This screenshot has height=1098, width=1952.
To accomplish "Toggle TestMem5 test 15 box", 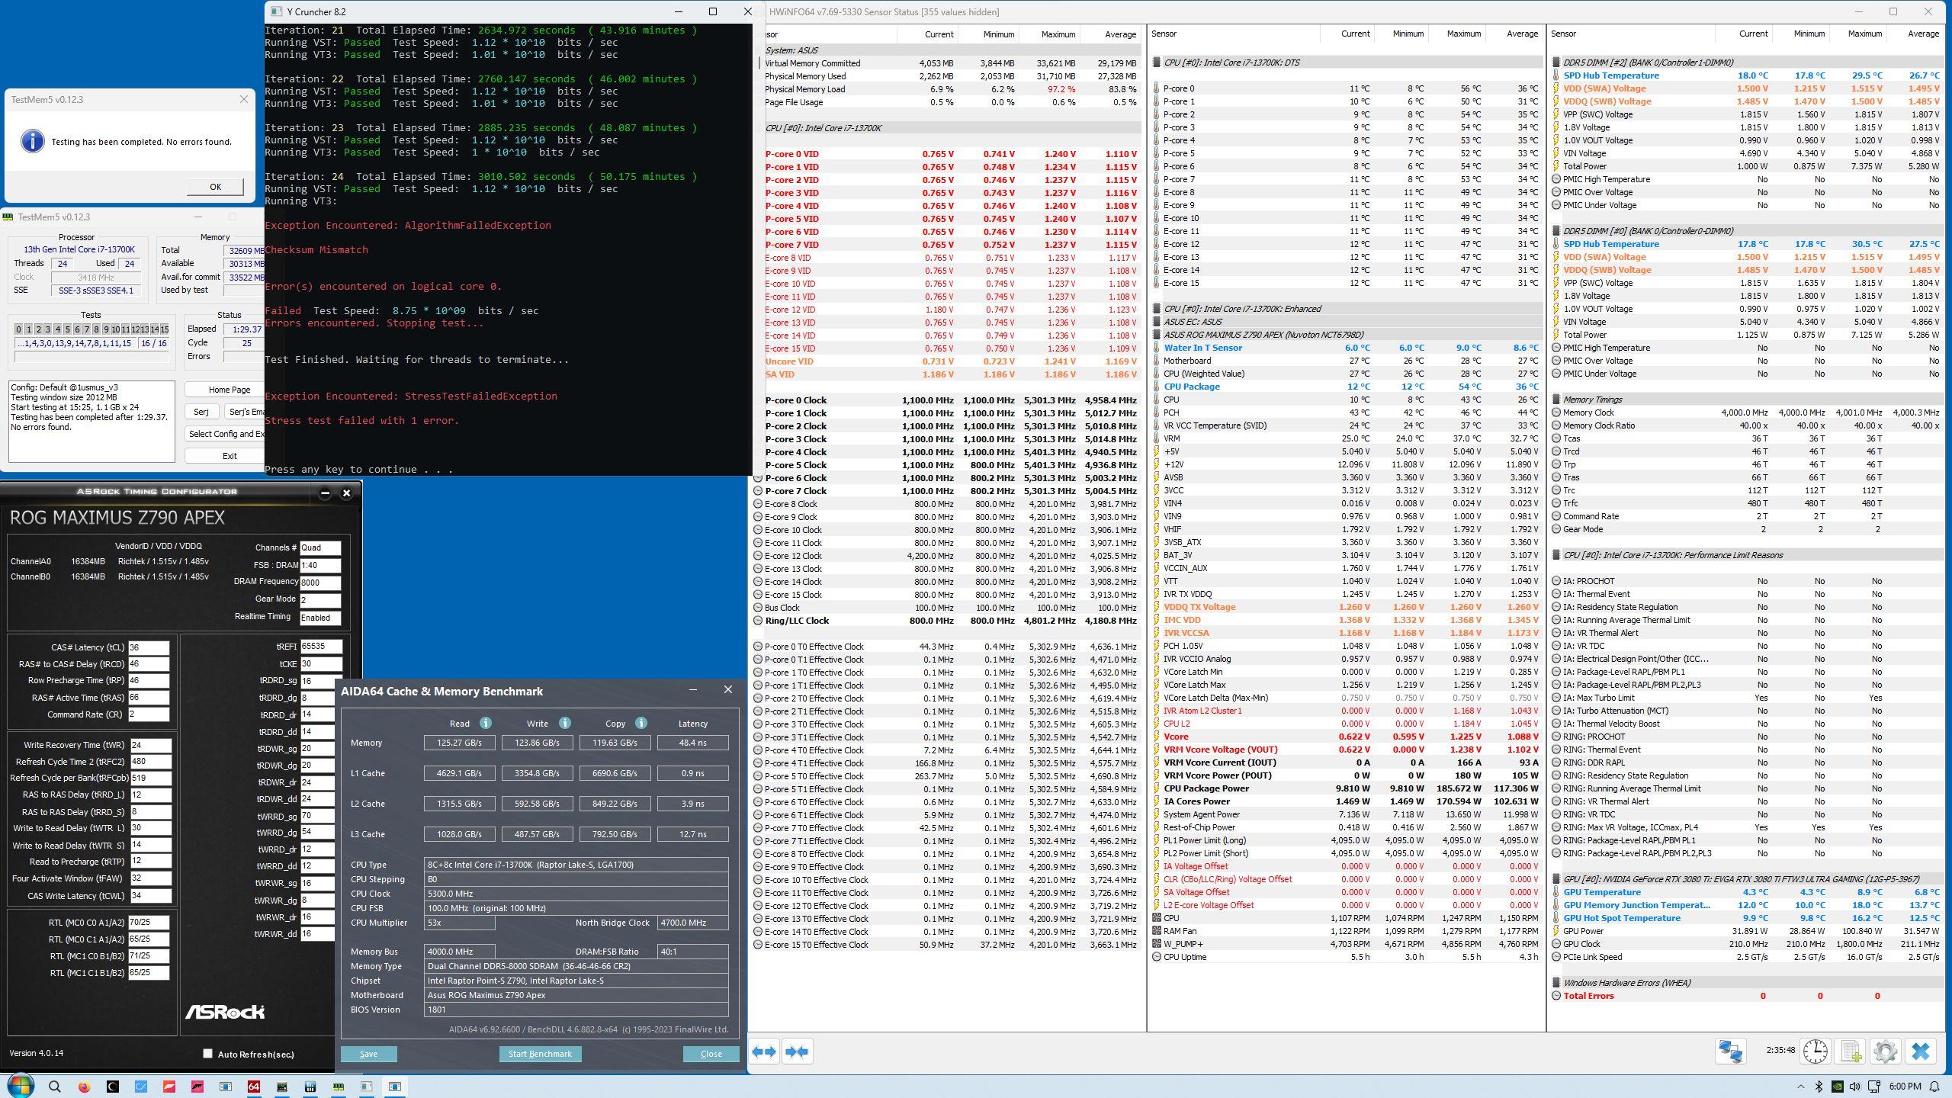I will (164, 329).
